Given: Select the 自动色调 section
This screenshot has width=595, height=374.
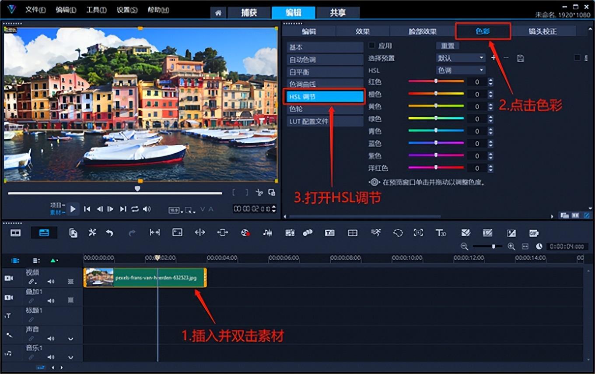Looking at the screenshot, I should coord(325,59).
